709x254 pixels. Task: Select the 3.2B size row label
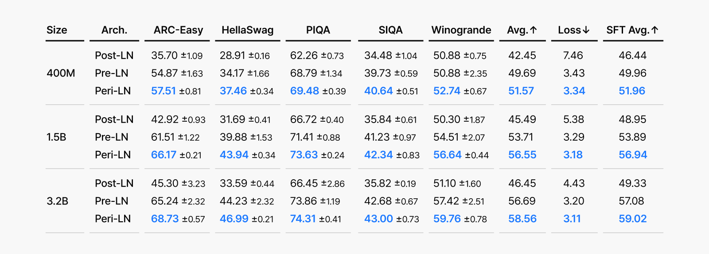pyautogui.click(x=58, y=201)
